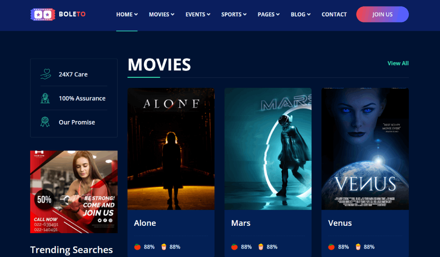Screen dimensions: 440x257
Task: Go to the Contact page
Action: [x=334, y=14]
